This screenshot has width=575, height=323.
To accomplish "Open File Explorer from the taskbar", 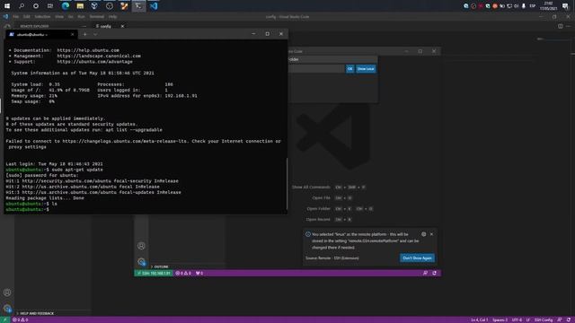I will point(80,6).
